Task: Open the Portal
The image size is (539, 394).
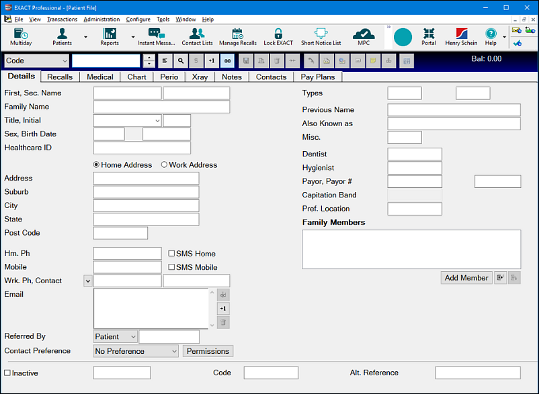Action: pyautogui.click(x=429, y=37)
